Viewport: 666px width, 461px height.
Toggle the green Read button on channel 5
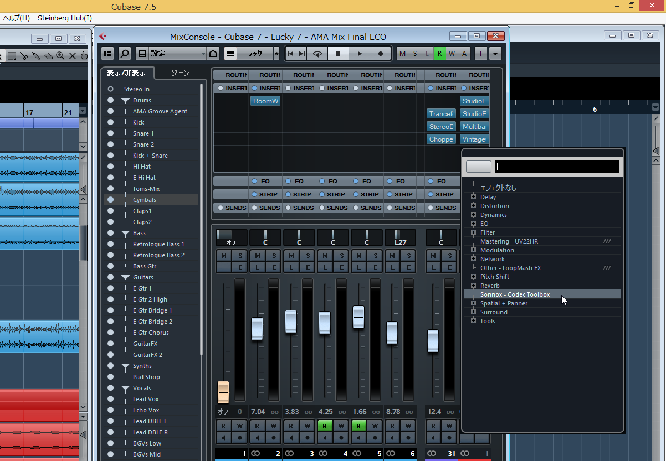tap(358, 426)
